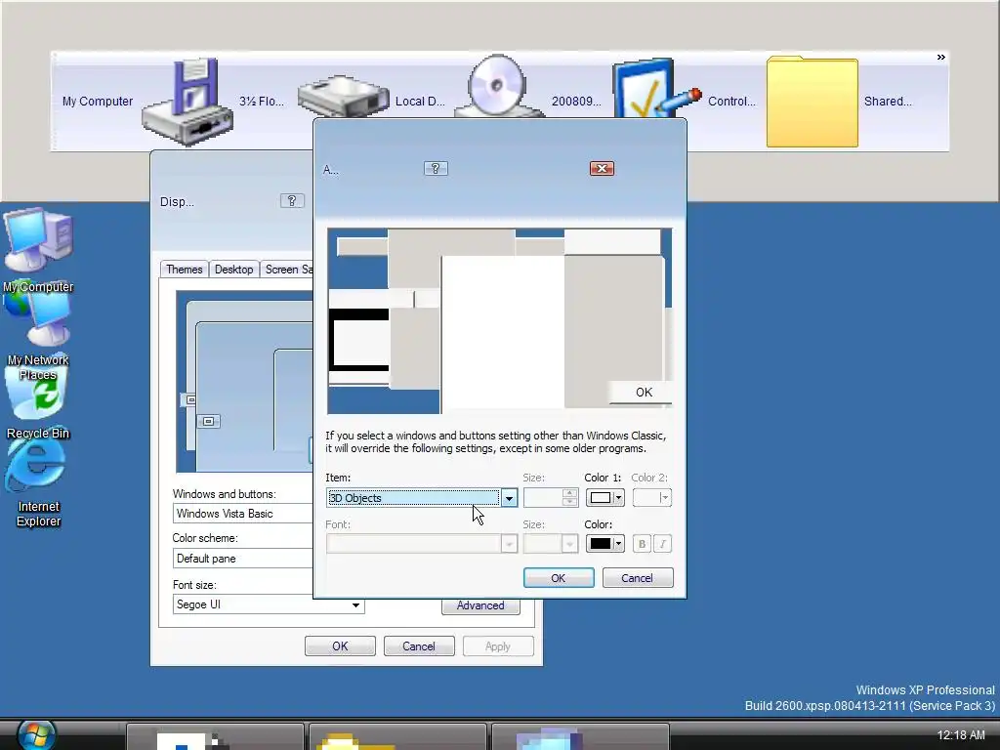The width and height of the screenshot is (1000, 750).
Task: Click the item Size spinner arrows
Action: point(569,498)
